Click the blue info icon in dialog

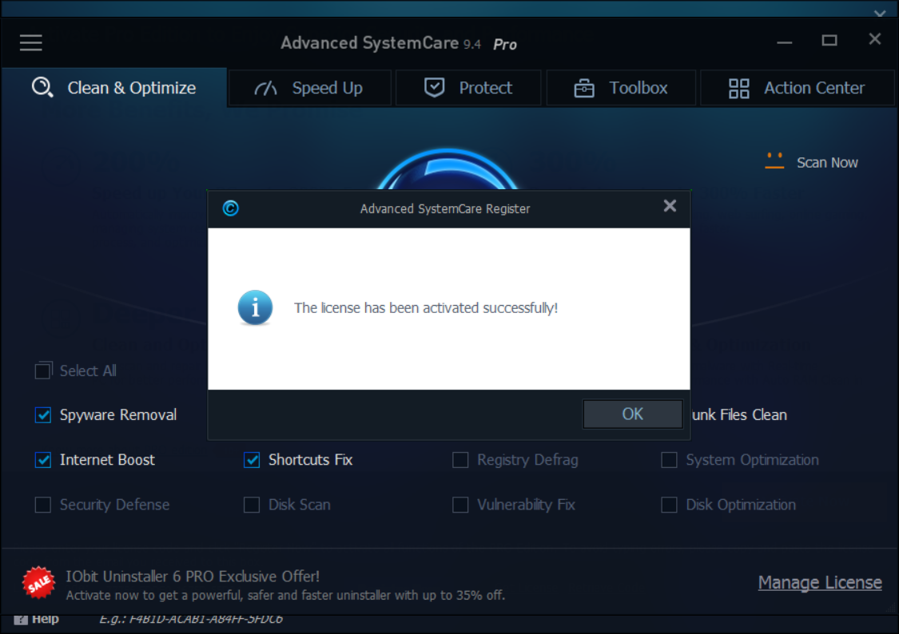(255, 307)
